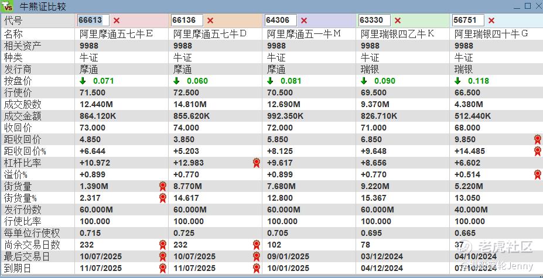Image resolution: width=543 pixels, height=278 pixels.
Task: Remove warrant 66136 with red X
Action: pyautogui.click(x=210, y=20)
